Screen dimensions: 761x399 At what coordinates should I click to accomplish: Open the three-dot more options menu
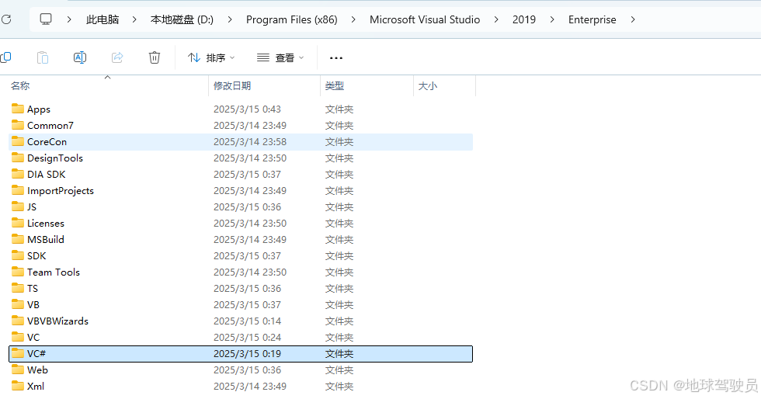point(335,57)
